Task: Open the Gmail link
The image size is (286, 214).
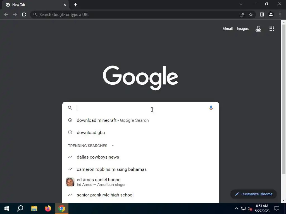Action: 228,29
